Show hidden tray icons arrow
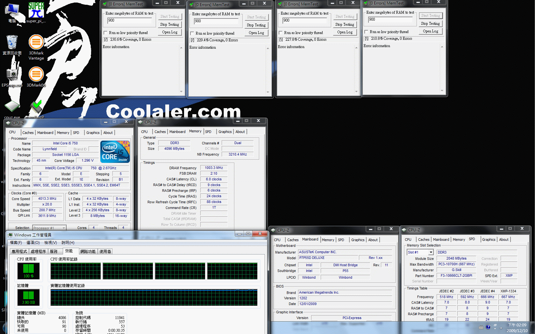This screenshot has height=334, width=535. pos(501,328)
